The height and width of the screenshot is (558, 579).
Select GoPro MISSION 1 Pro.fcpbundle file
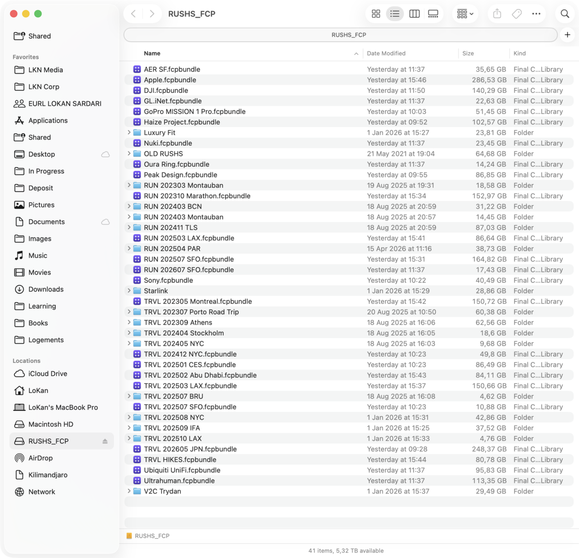(x=349, y=111)
